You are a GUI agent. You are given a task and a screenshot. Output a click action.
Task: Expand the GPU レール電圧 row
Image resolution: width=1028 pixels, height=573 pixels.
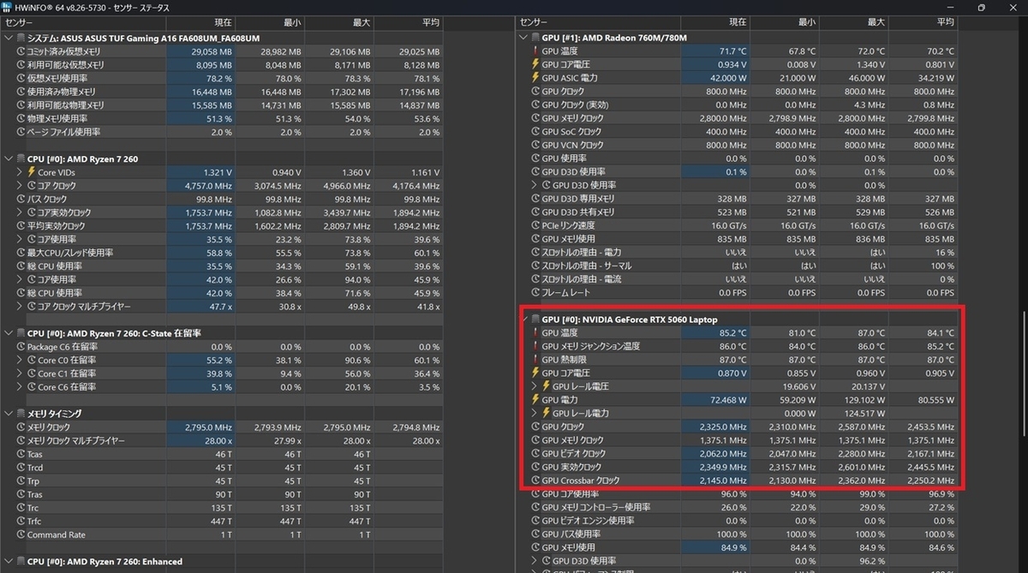[x=535, y=386]
